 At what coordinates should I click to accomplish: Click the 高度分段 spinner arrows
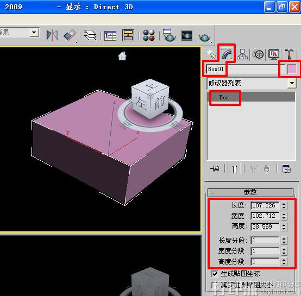pos(284,262)
